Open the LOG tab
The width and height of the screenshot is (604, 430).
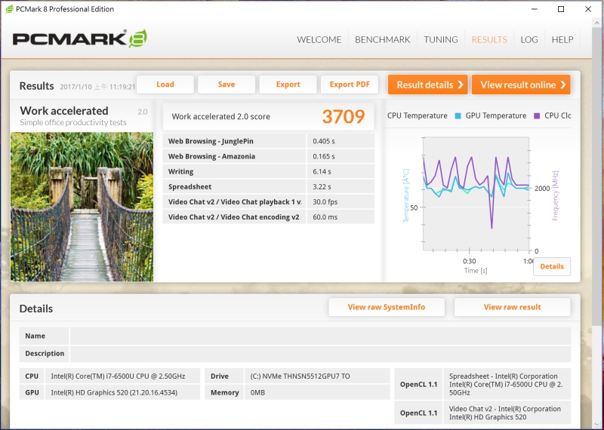(x=529, y=39)
